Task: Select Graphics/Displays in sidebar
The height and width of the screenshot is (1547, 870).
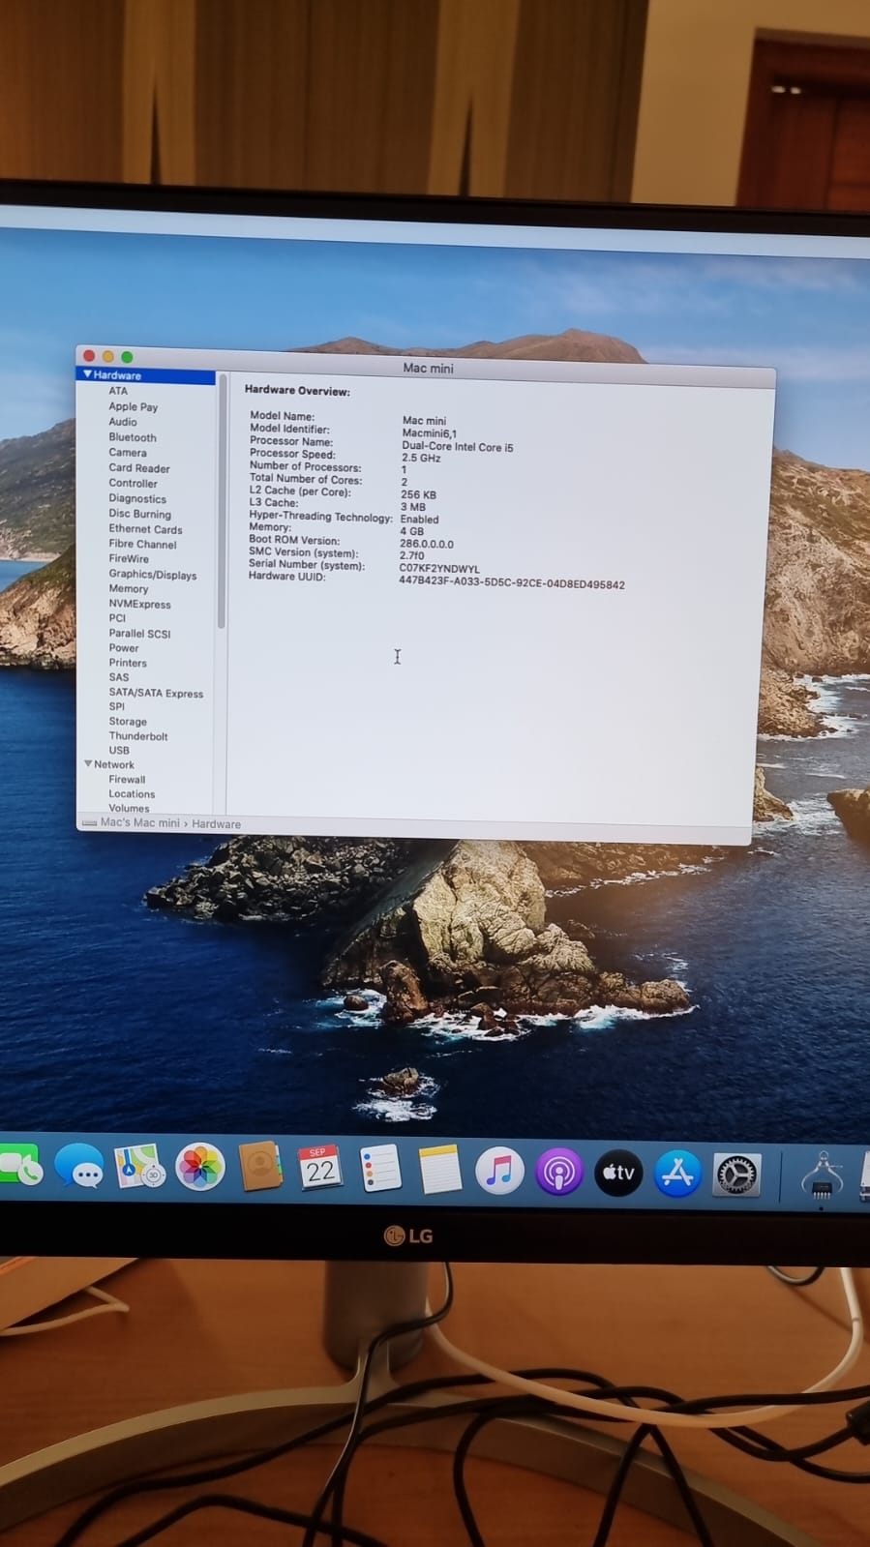Action: [152, 575]
